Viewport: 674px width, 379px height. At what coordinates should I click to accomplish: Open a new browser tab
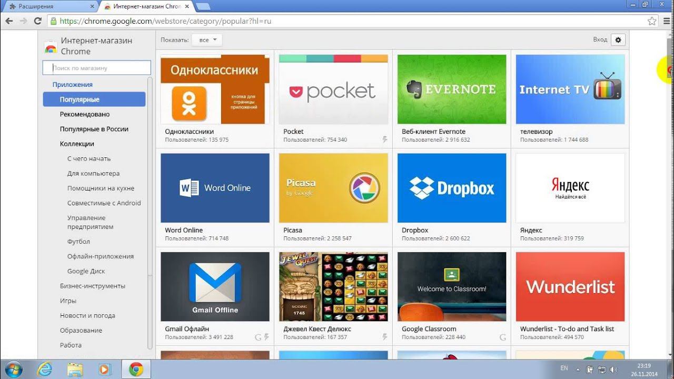click(x=203, y=6)
